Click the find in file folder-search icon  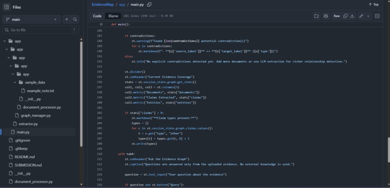[x=316, y=16]
